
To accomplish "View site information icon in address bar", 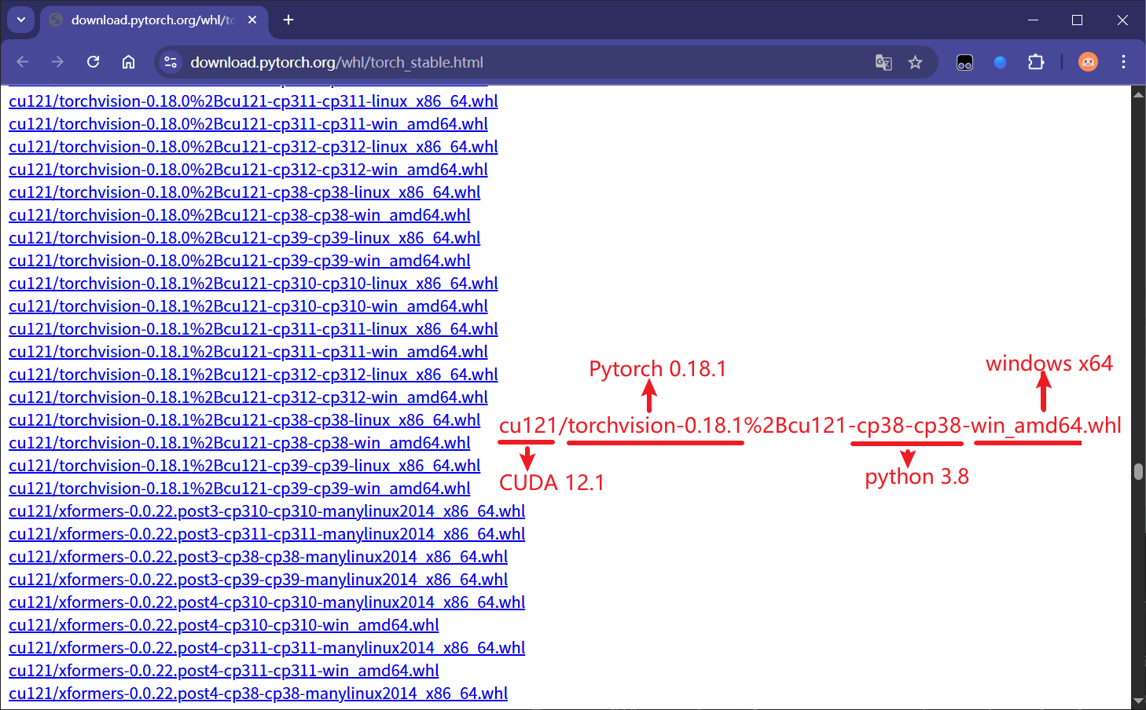I will point(171,62).
